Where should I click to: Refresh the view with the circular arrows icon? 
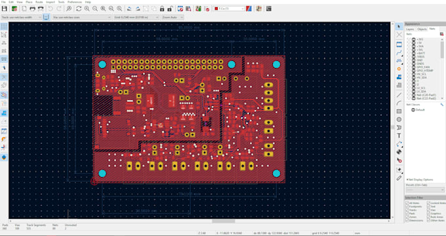(x=79, y=8)
